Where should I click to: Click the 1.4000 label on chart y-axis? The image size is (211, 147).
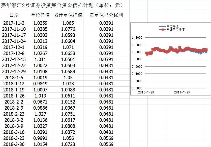coord(137,38)
